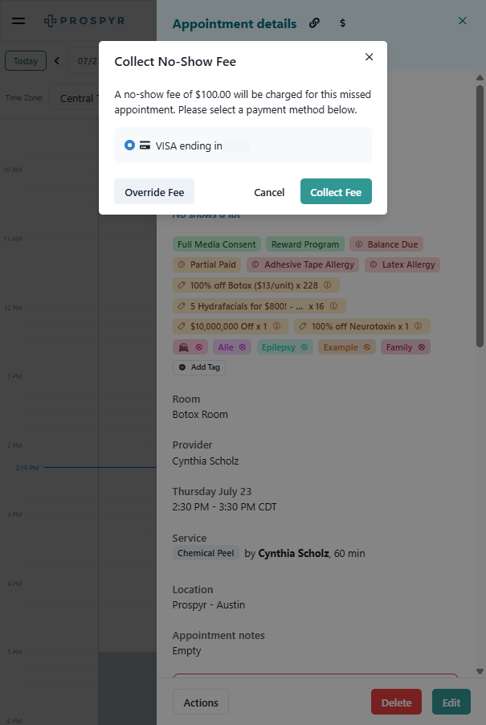The image size is (486, 725).
Task: Click $10,000,000 Off tag icon
Action: (182, 326)
